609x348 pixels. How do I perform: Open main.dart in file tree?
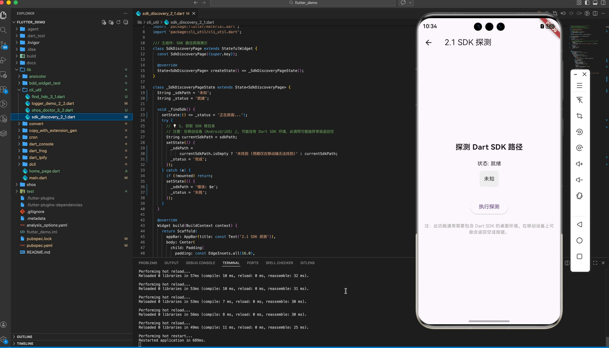[x=38, y=178]
